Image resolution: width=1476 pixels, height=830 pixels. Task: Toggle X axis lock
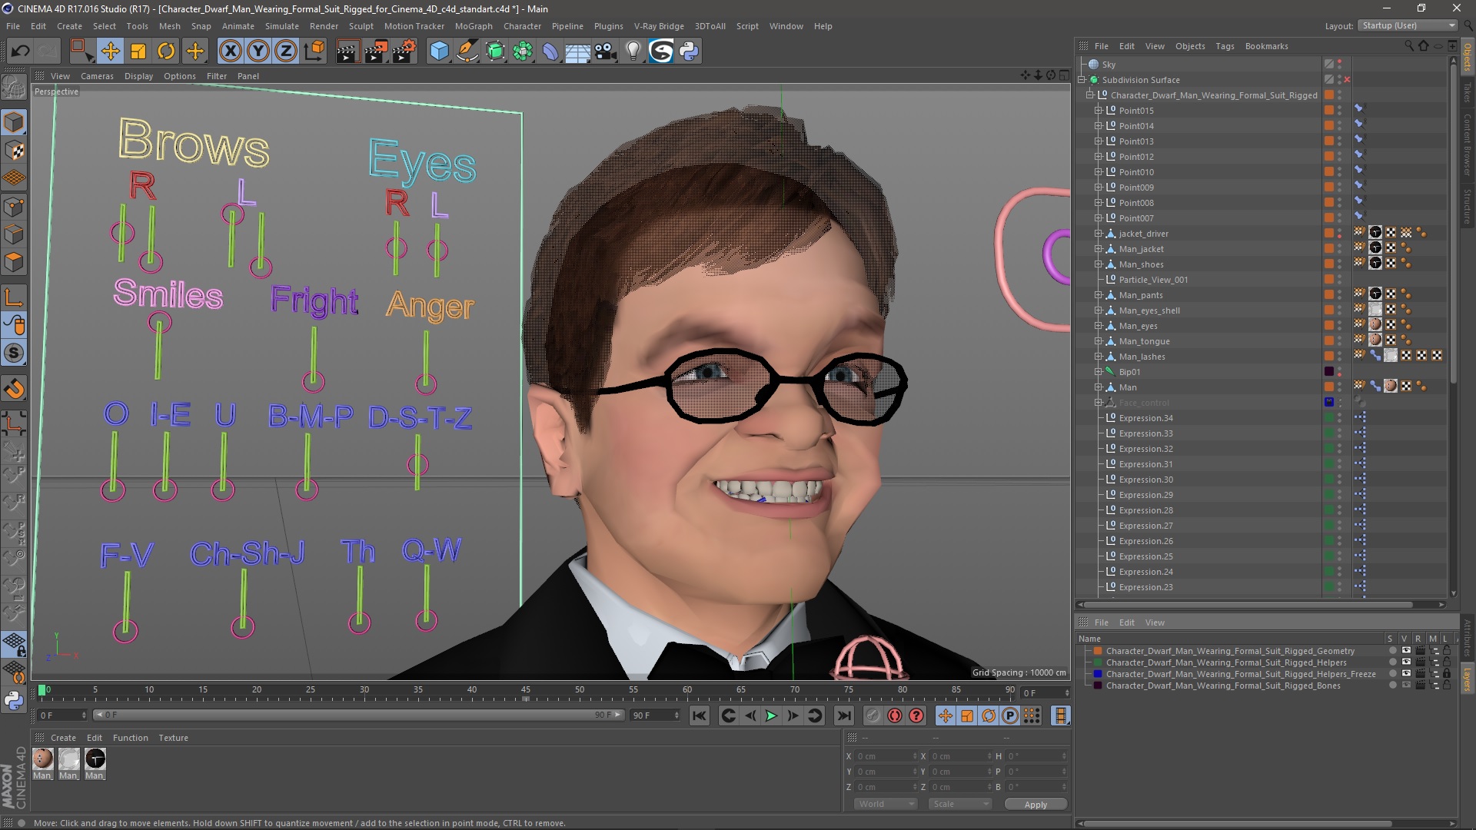tap(230, 51)
